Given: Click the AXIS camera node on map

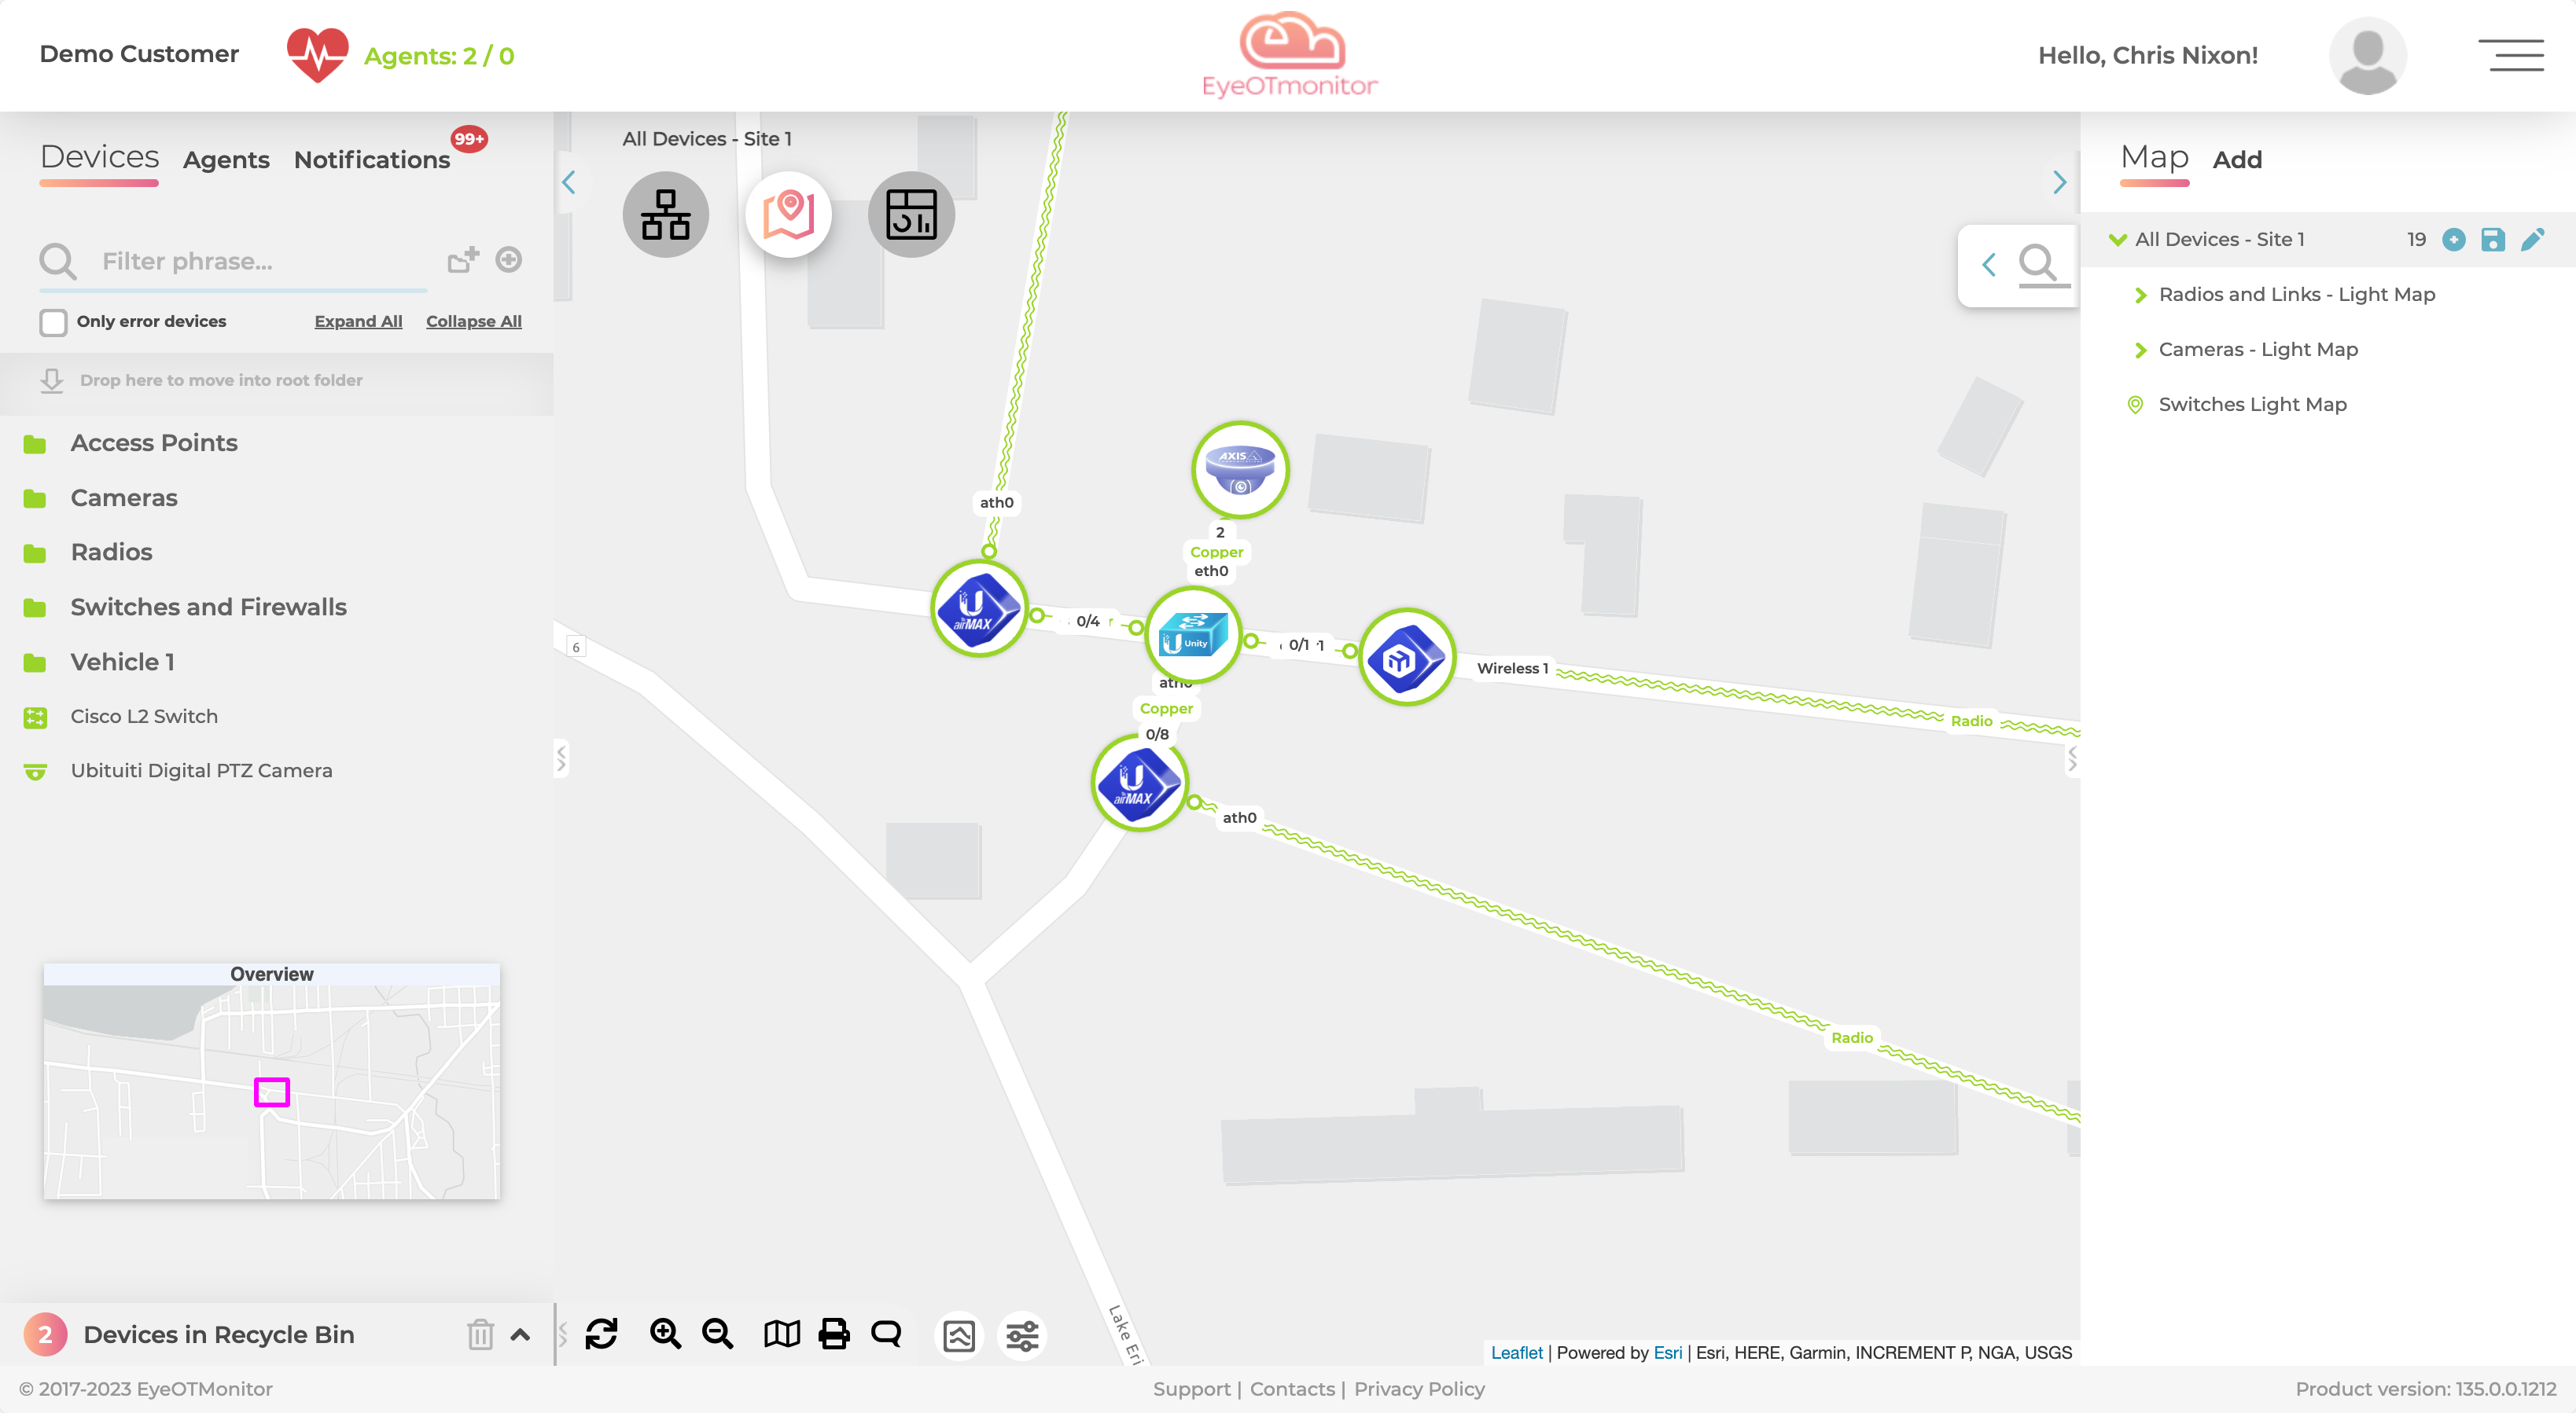Looking at the screenshot, I should click(1240, 468).
